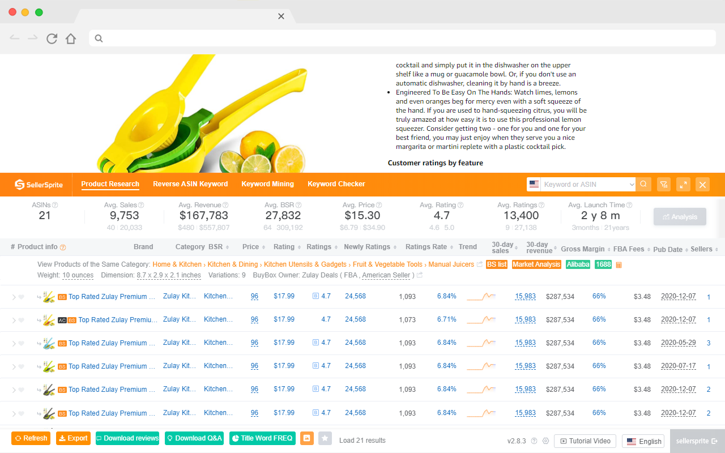Click the Download Q&A button
This screenshot has height=453, width=725.
194,438
